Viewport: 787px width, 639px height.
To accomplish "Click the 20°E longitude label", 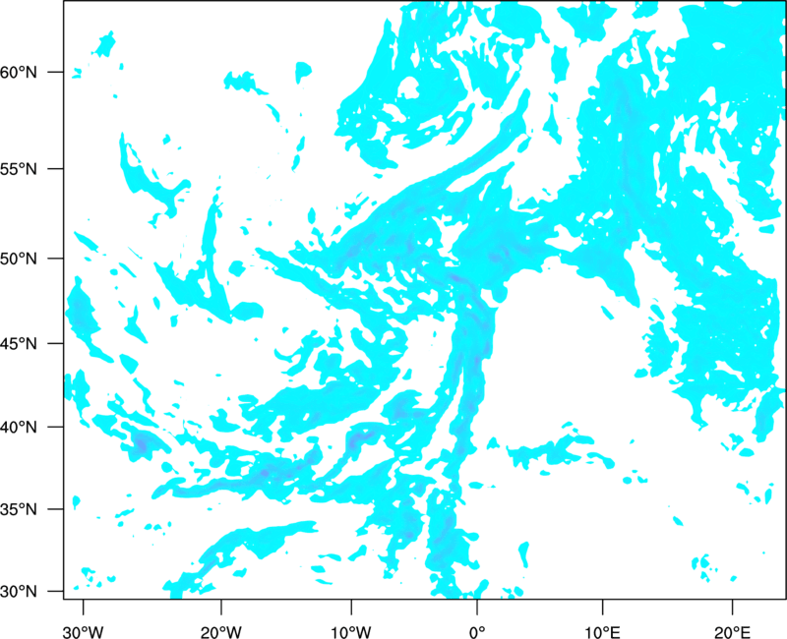I will pos(732,632).
